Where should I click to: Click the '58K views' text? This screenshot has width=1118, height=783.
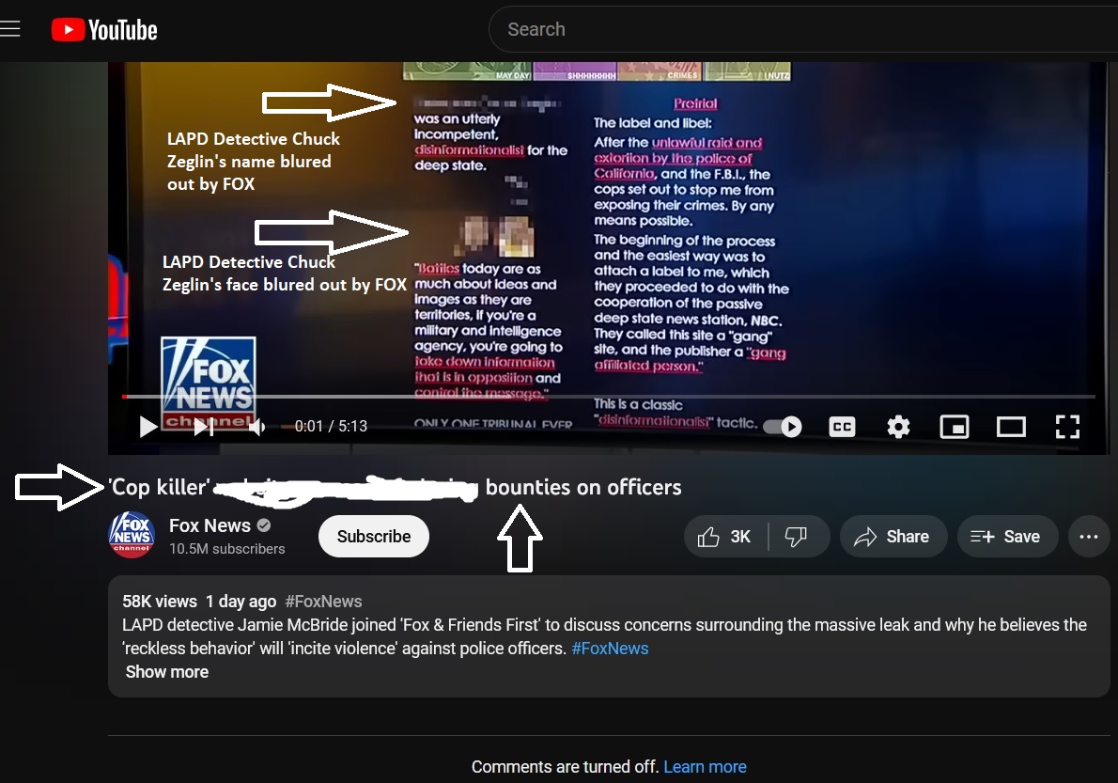(160, 602)
